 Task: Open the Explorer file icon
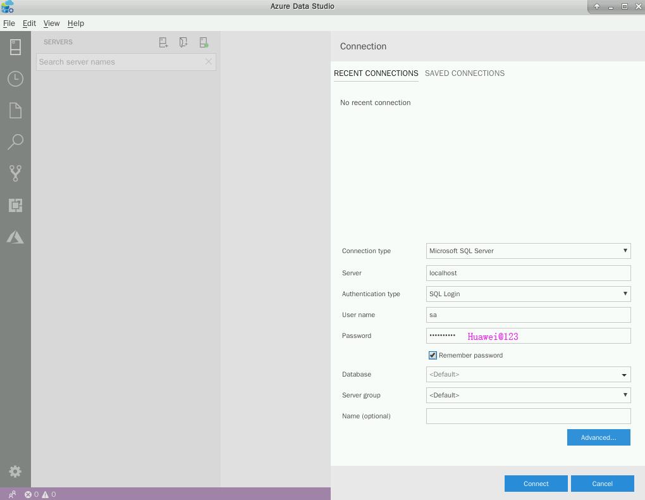click(x=15, y=110)
